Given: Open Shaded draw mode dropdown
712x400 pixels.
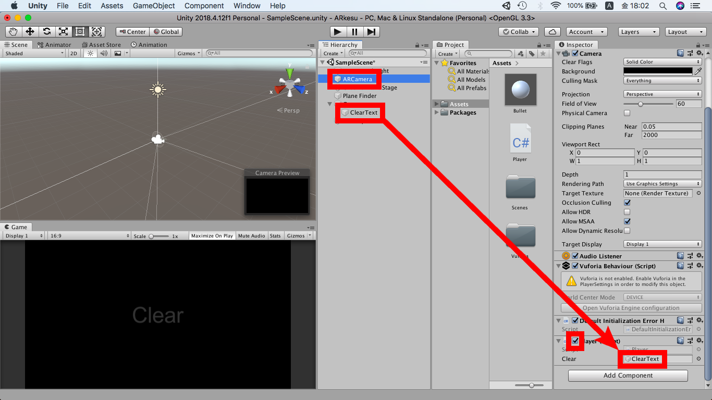Looking at the screenshot, I should click(34, 53).
